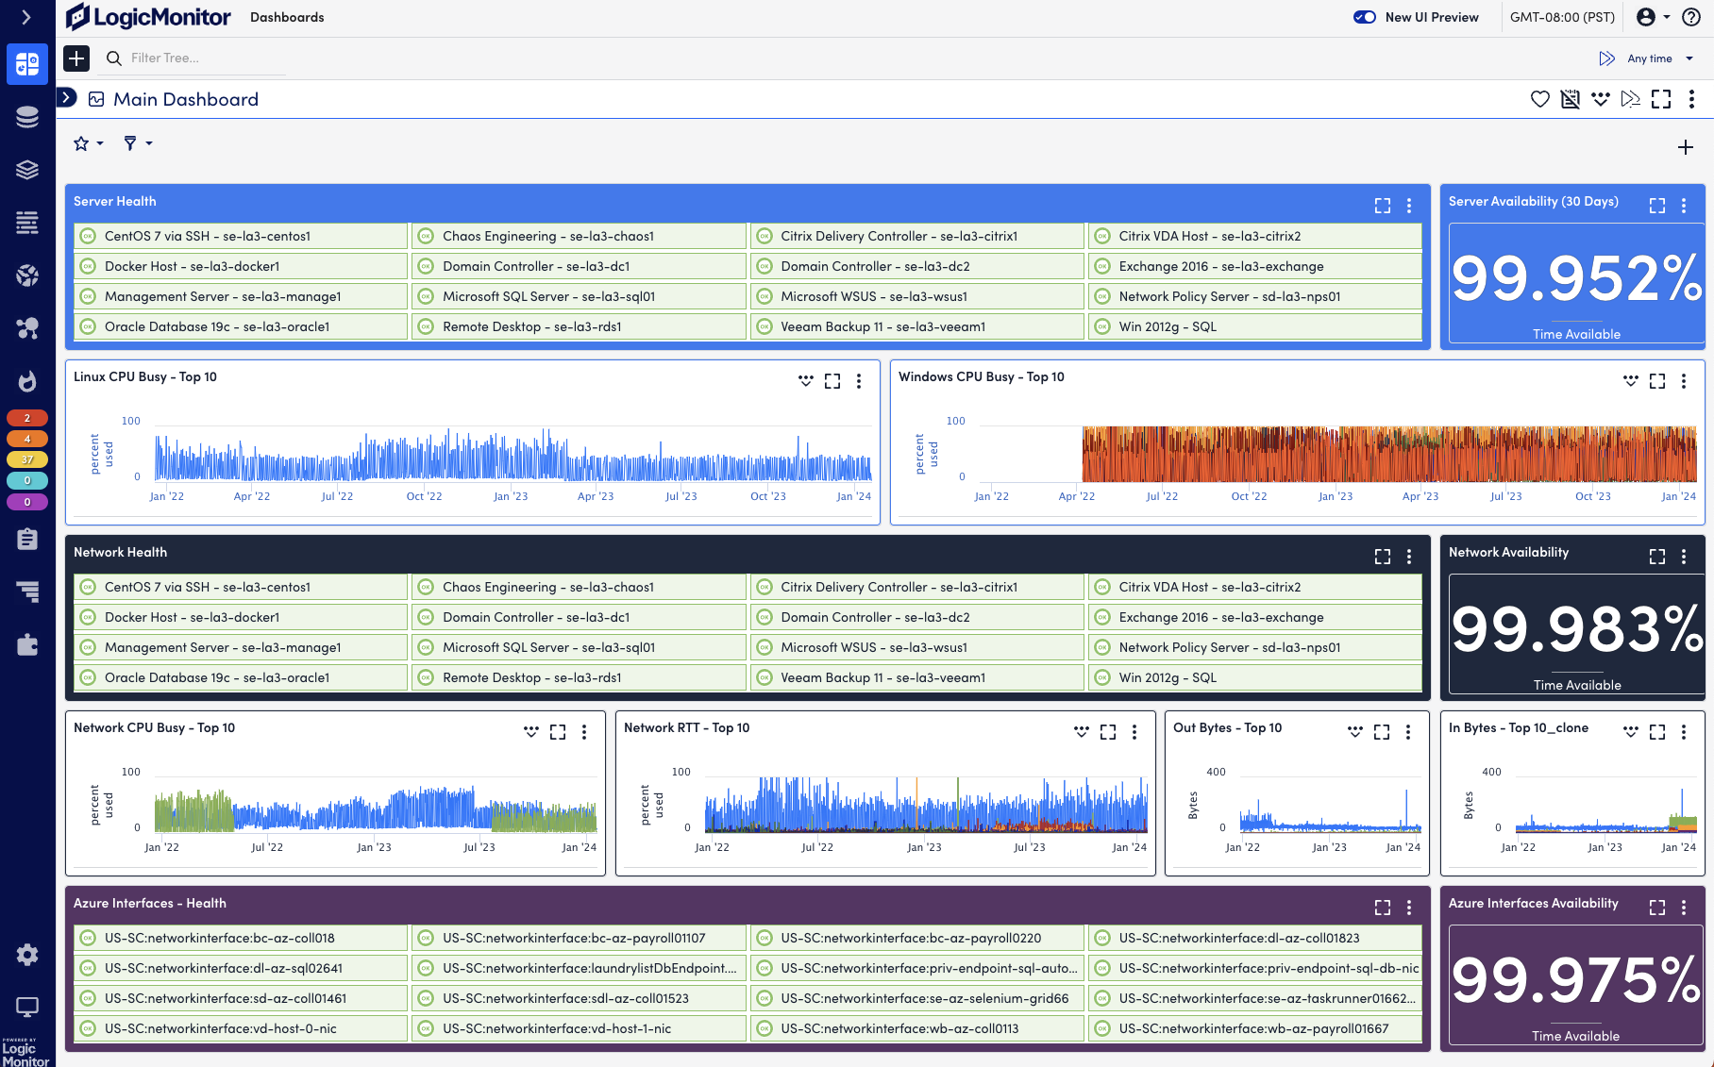Open the kebab menu on Network Availability widget

1685,556
